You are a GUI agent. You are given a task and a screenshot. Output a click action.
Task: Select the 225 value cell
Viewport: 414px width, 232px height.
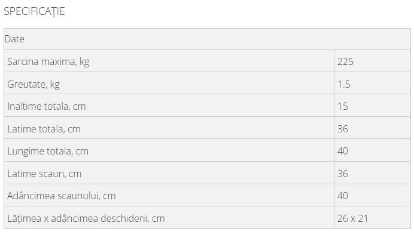coord(372,61)
